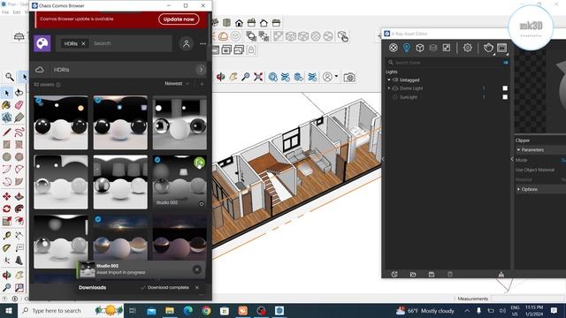Click SketchUp Orbit tool in top toolbar

point(220,77)
